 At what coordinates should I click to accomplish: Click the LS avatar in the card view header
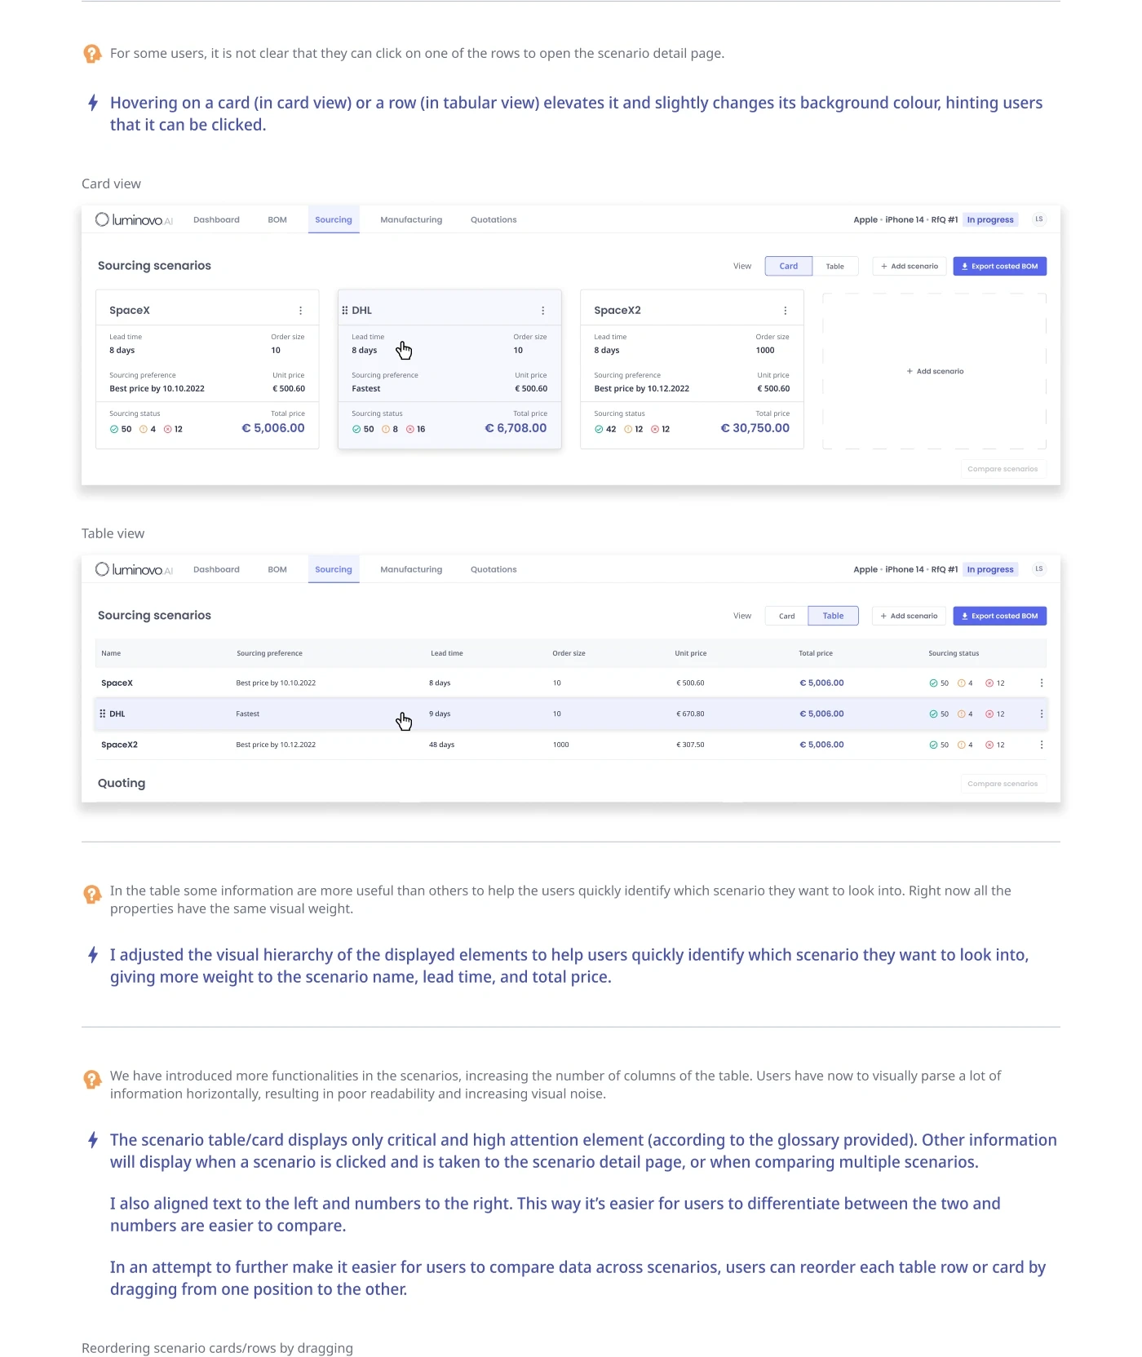[x=1038, y=219]
